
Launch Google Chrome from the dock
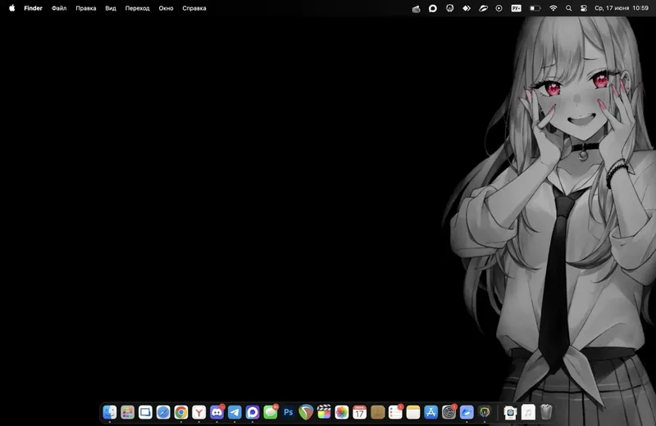[x=181, y=412]
